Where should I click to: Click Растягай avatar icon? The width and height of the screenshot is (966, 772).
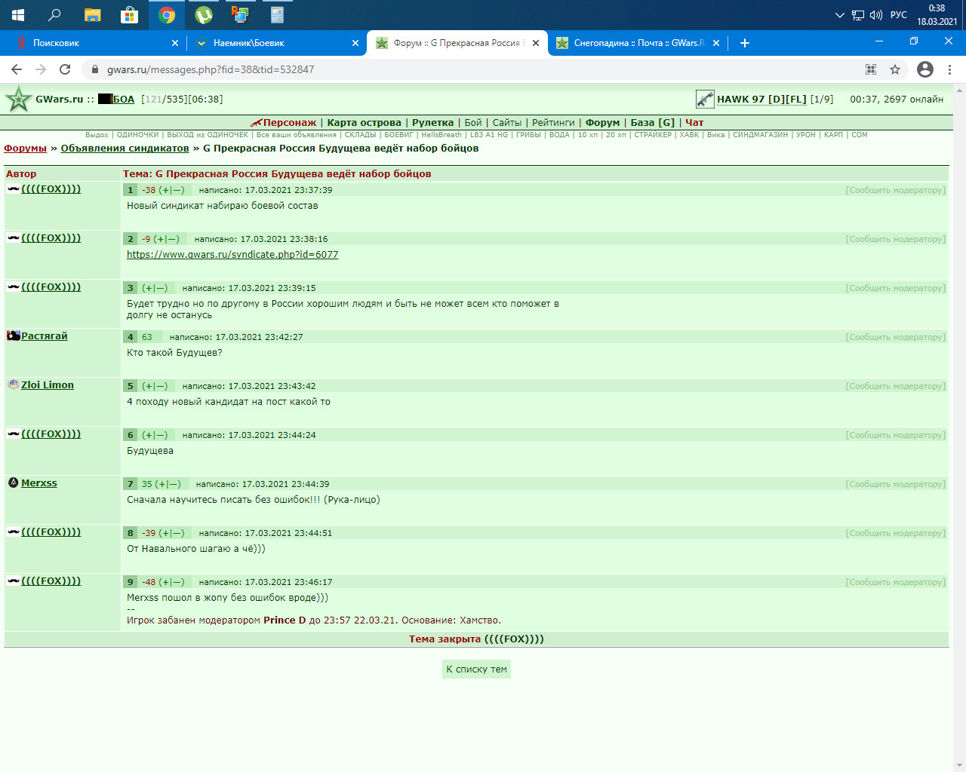[x=14, y=335]
